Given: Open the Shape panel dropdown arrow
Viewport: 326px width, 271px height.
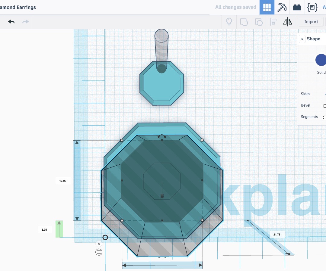Looking at the screenshot, I should (302, 39).
